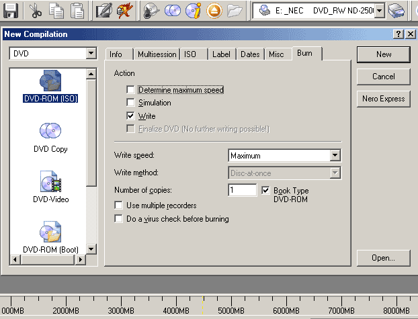Click the Disc Info toolbar icon
The image size is (418, 319).
(194, 11)
